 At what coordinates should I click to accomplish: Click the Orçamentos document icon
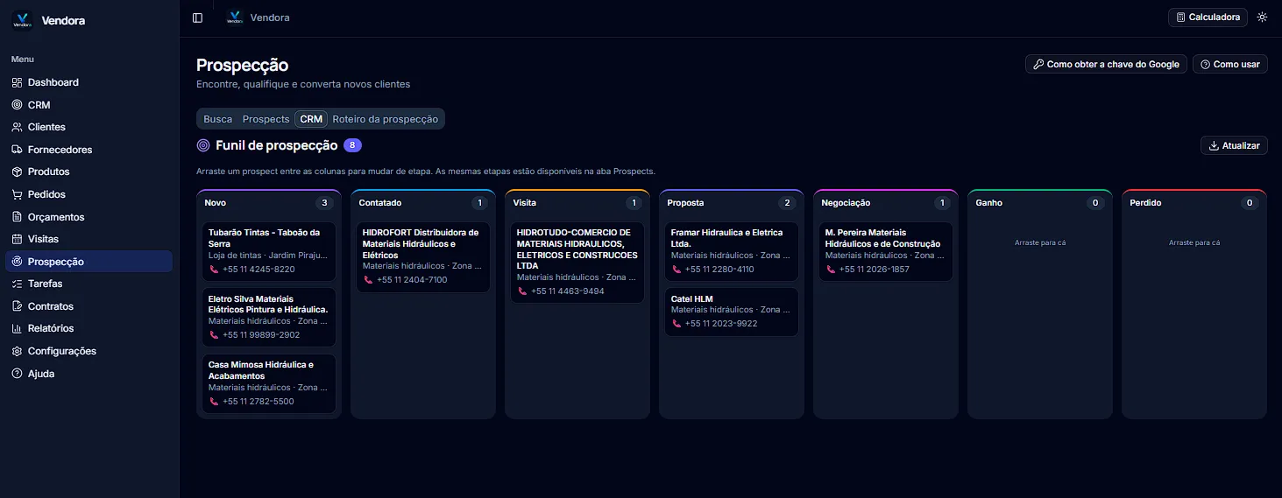tap(18, 217)
